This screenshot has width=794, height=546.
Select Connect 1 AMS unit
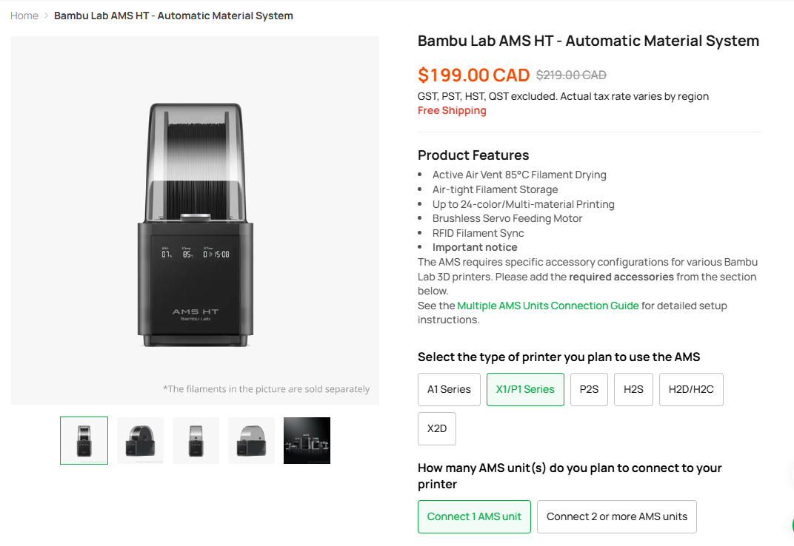(474, 516)
